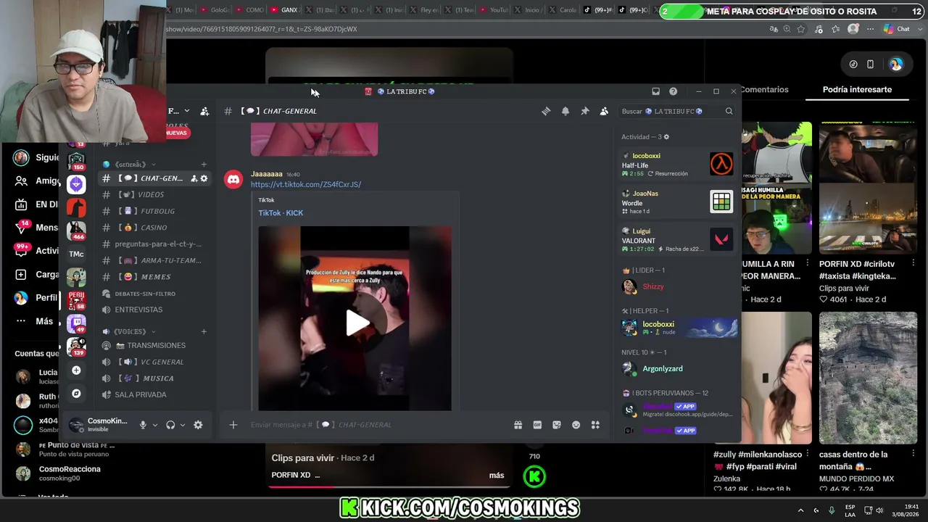Search in LA TRIBU FC server
Screen dimensions: 928x522
click(x=677, y=111)
